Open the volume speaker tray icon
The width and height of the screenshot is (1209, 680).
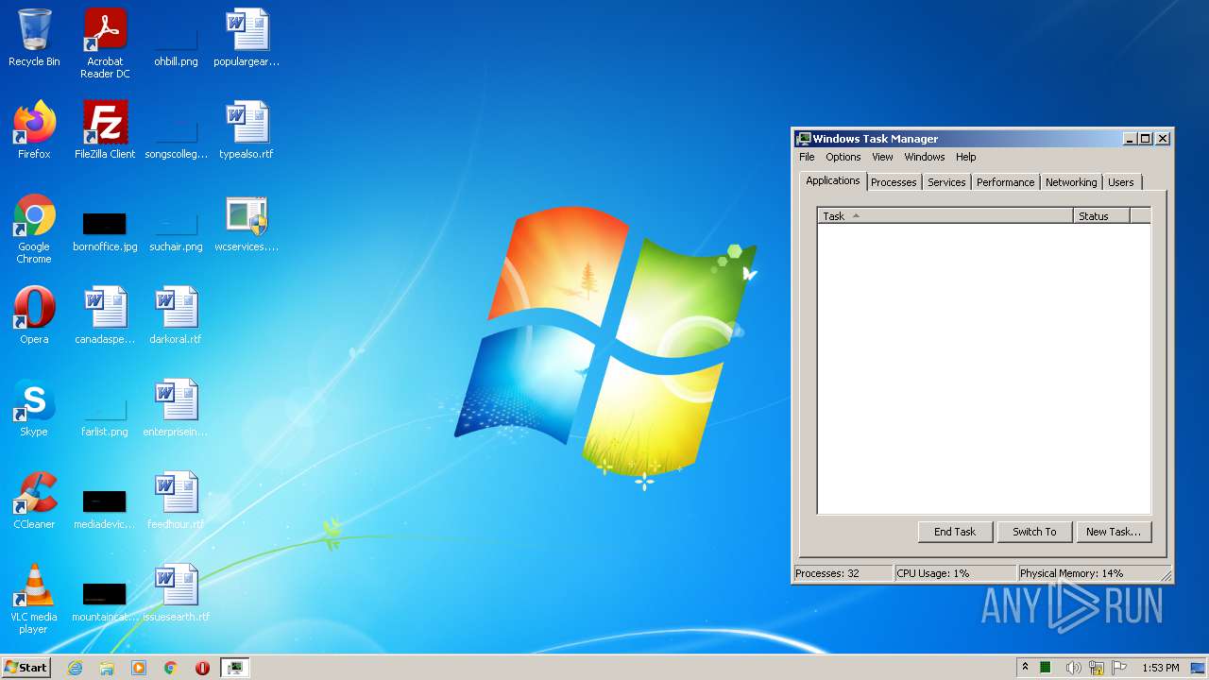[1073, 668]
